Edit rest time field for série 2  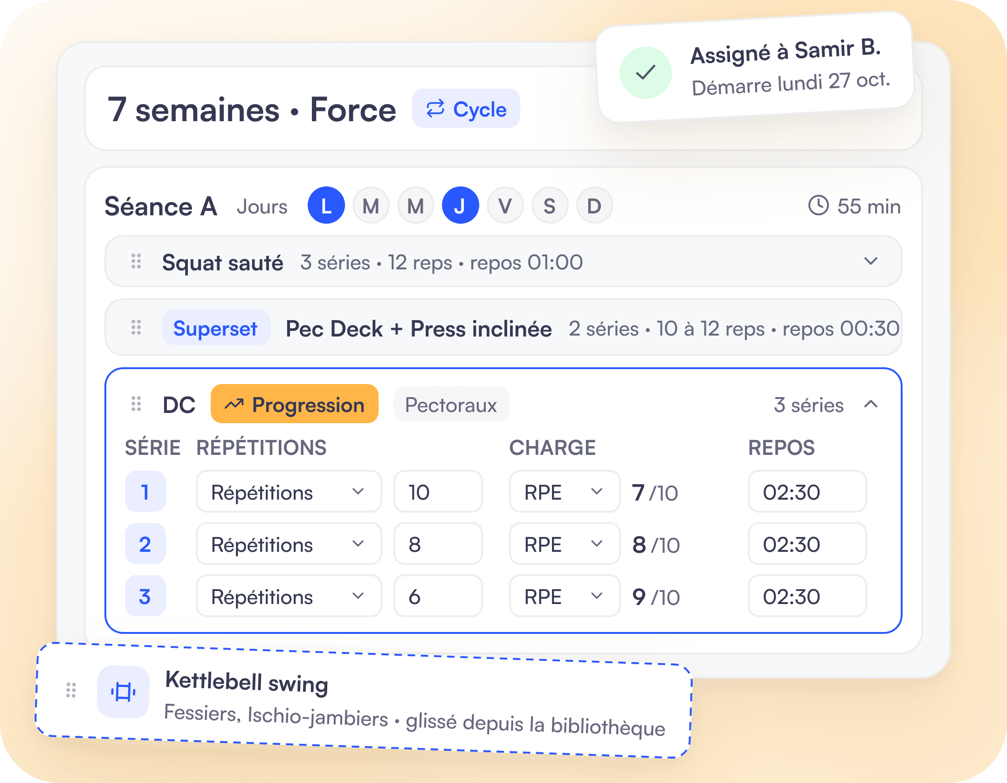807,544
